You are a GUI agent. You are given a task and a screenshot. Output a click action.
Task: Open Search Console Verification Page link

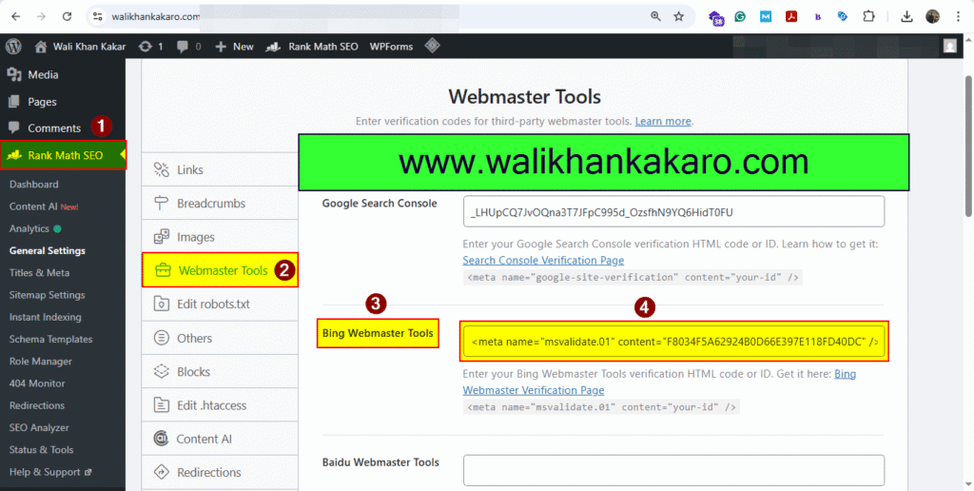point(543,260)
